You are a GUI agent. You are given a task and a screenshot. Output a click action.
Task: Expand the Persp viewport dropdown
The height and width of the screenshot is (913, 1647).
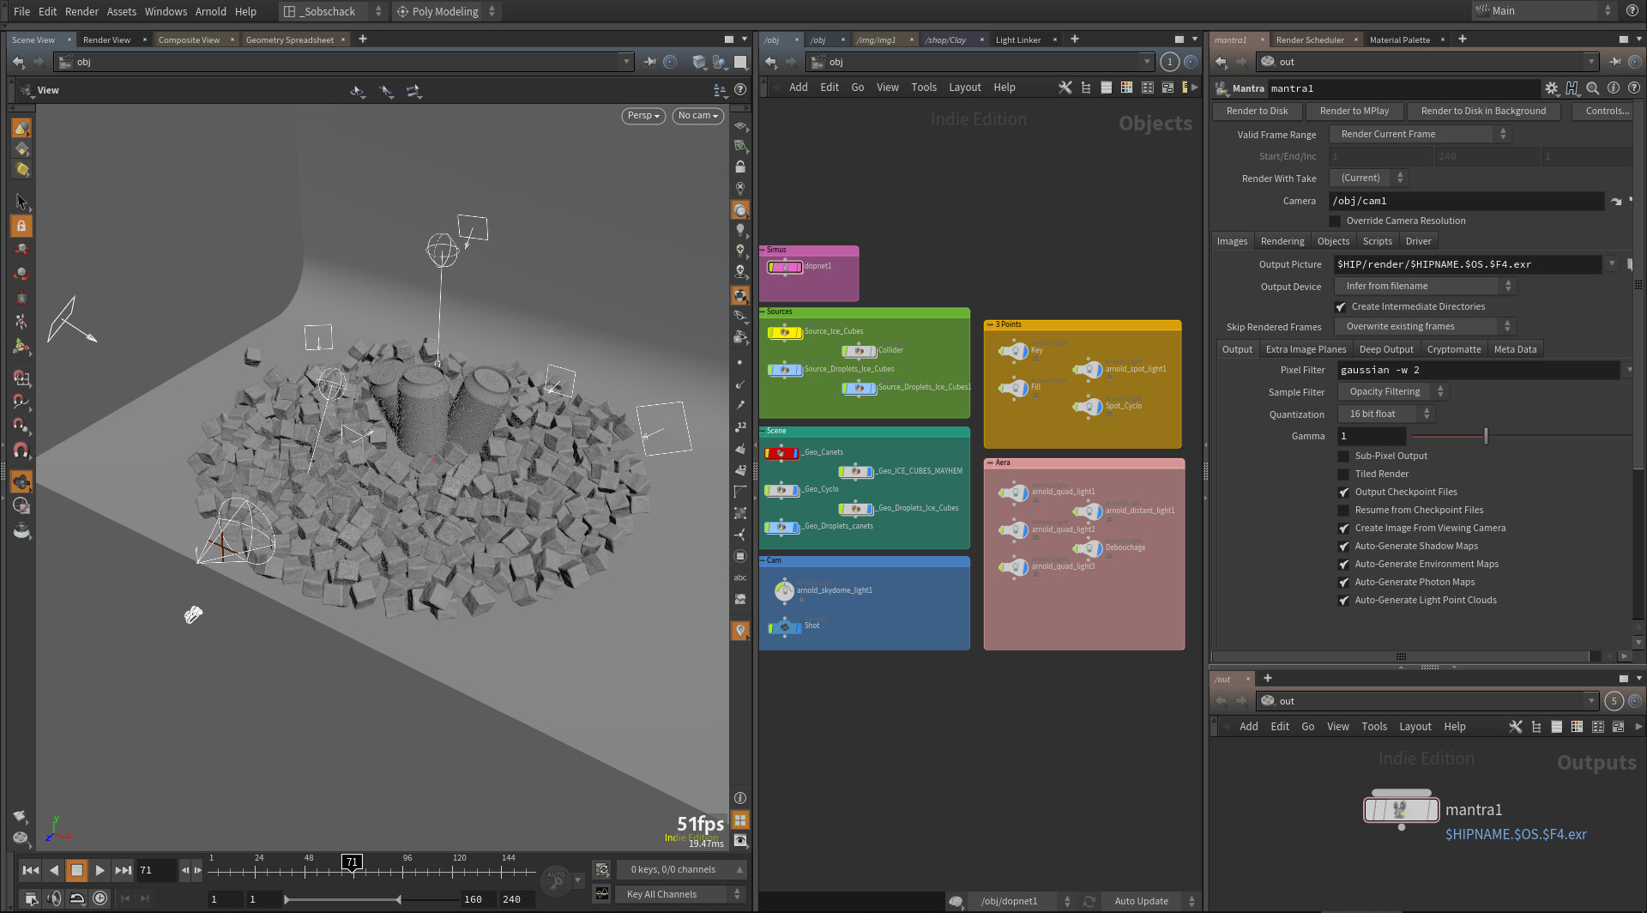point(643,116)
